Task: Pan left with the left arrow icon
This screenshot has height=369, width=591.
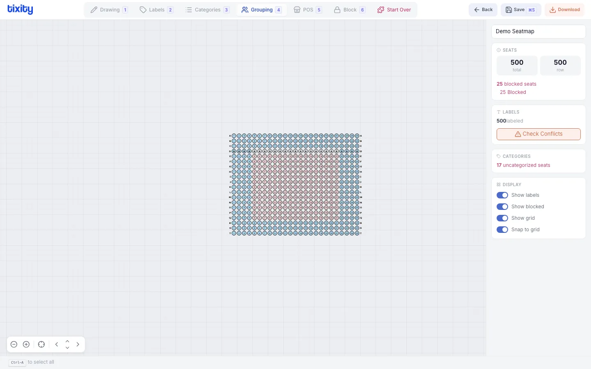Action: coord(57,344)
